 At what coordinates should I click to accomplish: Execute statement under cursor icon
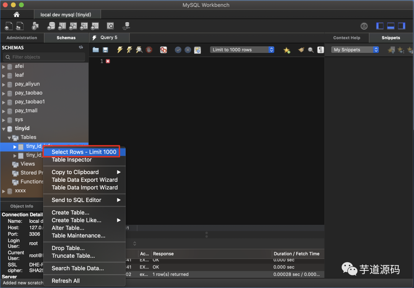[130, 50]
